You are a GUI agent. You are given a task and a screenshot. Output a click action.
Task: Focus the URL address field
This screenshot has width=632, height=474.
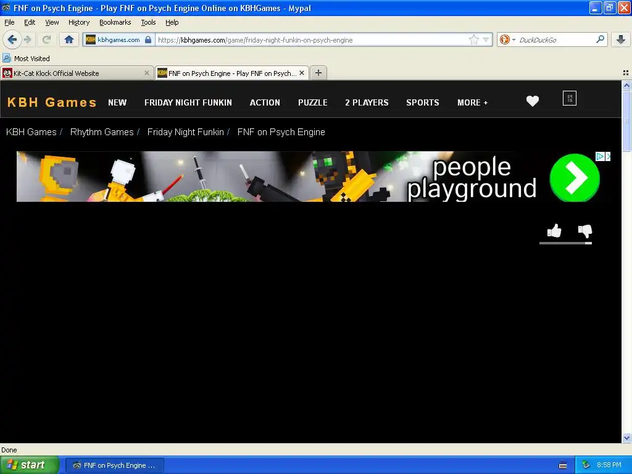tap(312, 39)
